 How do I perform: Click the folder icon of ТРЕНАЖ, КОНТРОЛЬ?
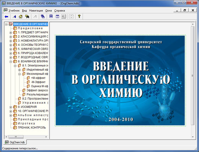(x=15, y=128)
